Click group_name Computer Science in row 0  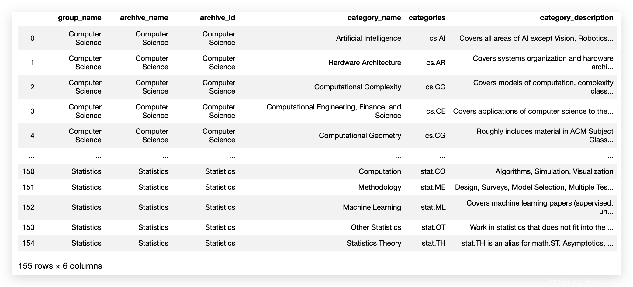pyautogui.click(x=85, y=38)
